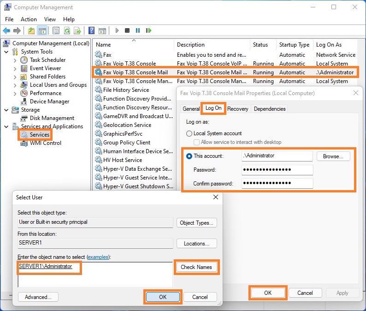This screenshot has width=366, height=311.
Task: Click the gear icon of Fax service
Action: [99, 54]
